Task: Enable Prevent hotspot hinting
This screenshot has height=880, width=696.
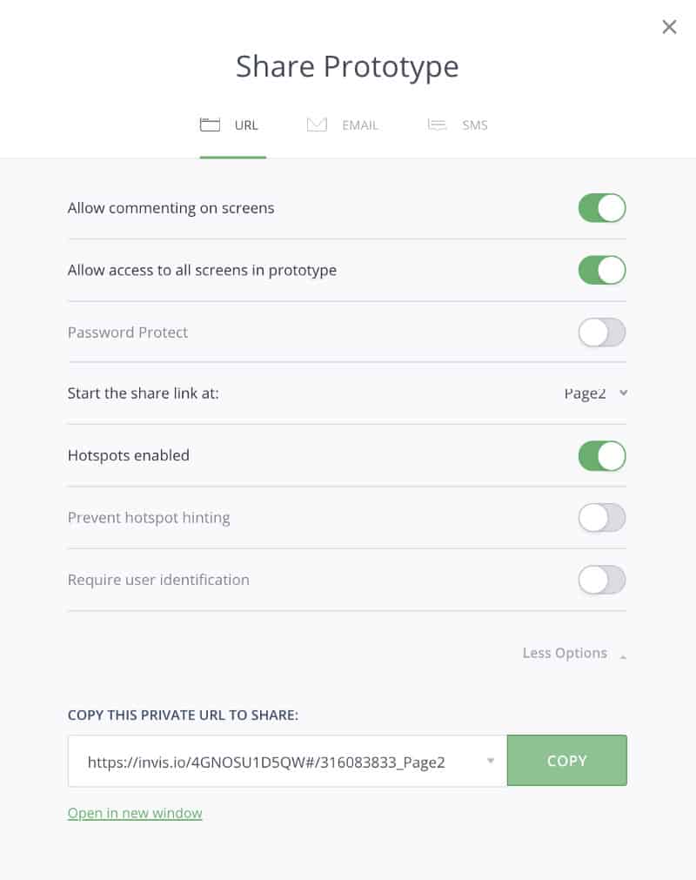Action: coord(602,517)
